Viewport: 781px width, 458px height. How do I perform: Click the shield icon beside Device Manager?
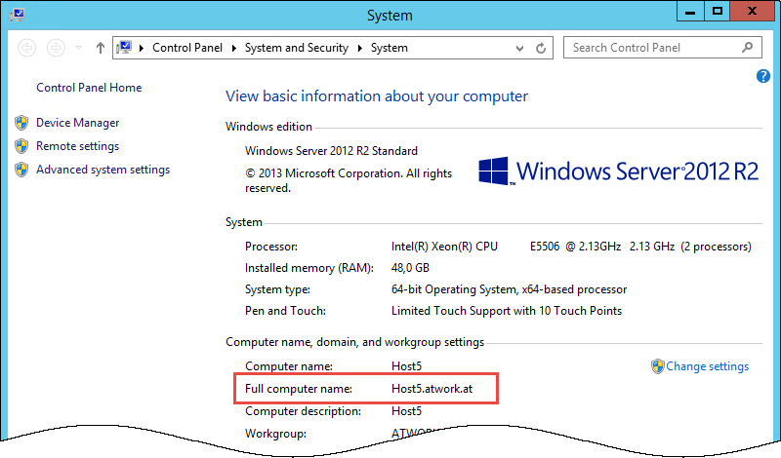(x=21, y=123)
